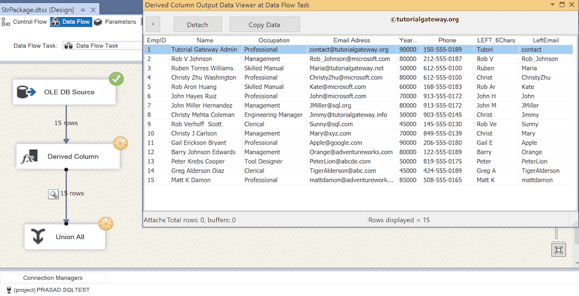Select row 12 EmpID cell

tap(157, 152)
